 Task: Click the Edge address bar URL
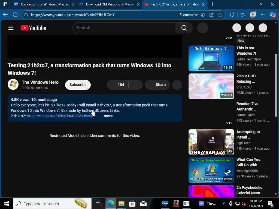73,15
